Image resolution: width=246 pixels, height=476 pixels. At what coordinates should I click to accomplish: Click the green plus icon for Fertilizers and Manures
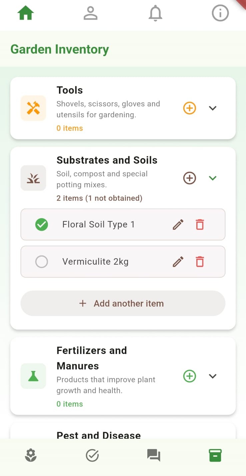point(189,376)
